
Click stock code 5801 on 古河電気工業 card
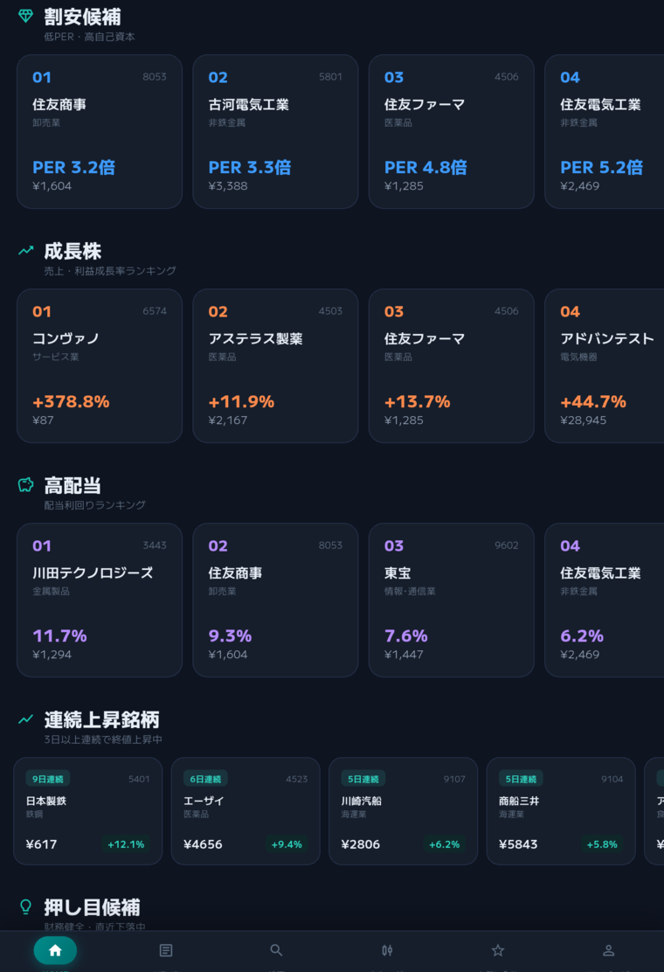pos(330,77)
